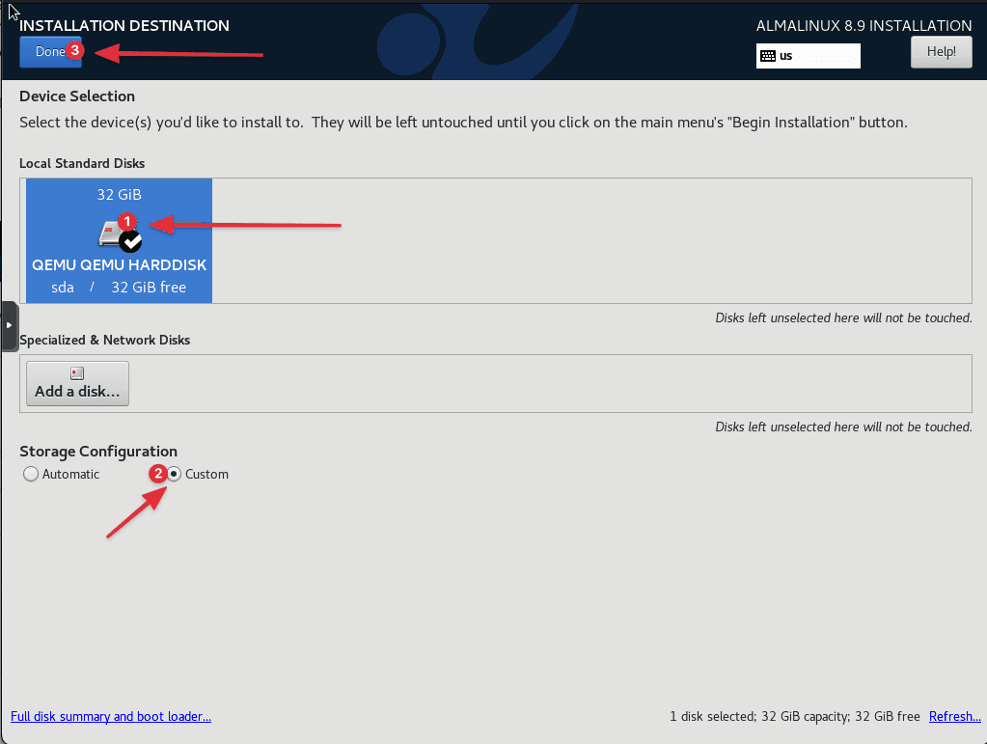Open the Help! button

click(x=941, y=52)
